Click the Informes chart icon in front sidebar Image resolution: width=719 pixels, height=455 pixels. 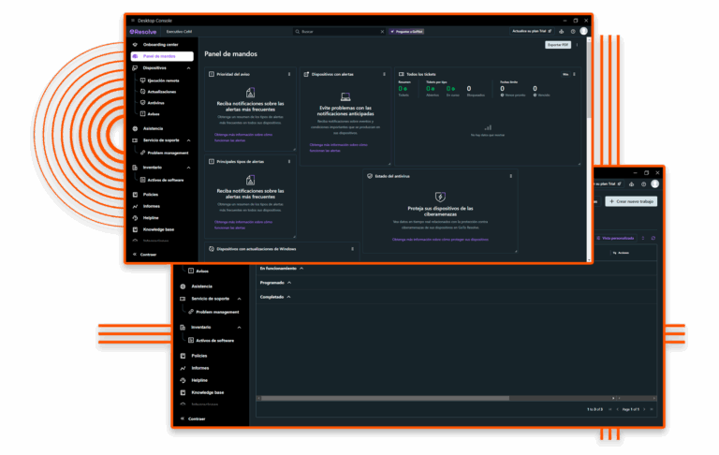(x=135, y=206)
